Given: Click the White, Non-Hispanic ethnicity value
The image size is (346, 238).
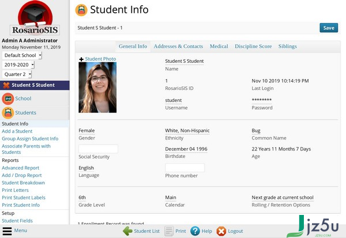Looking at the screenshot, I should tap(187, 131).
